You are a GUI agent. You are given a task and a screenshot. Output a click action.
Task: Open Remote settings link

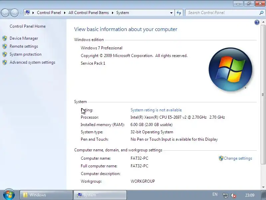[24, 46]
